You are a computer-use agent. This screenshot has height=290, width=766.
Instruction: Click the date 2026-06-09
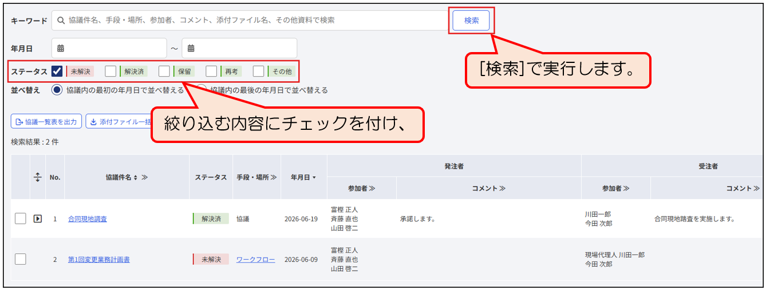click(301, 259)
